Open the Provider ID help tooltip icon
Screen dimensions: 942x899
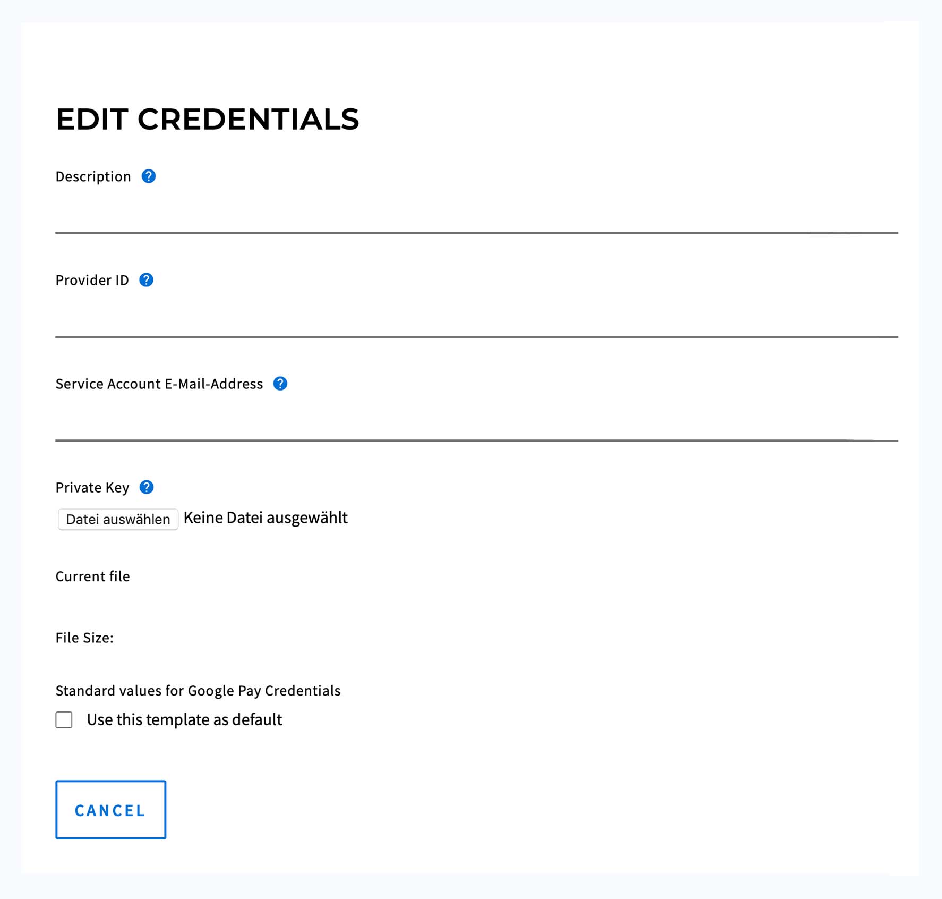(147, 280)
